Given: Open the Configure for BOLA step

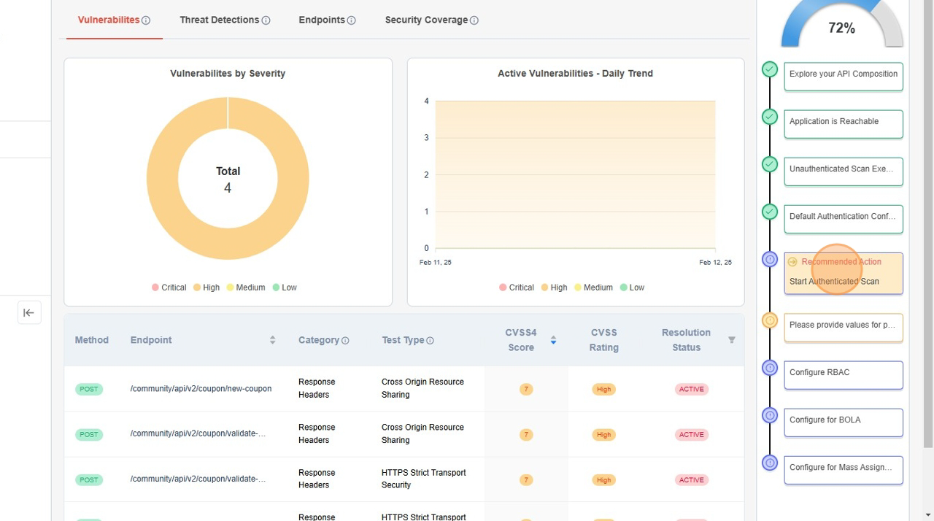Looking at the screenshot, I should click(x=843, y=422).
